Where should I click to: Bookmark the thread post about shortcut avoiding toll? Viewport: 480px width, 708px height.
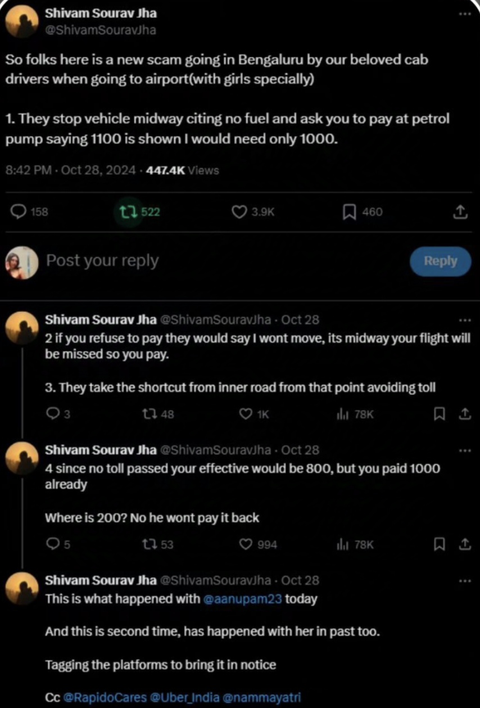pos(440,414)
